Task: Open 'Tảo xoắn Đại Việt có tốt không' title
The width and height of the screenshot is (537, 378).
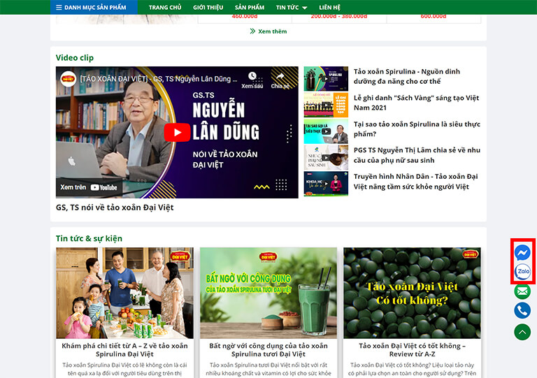Action: click(x=412, y=349)
